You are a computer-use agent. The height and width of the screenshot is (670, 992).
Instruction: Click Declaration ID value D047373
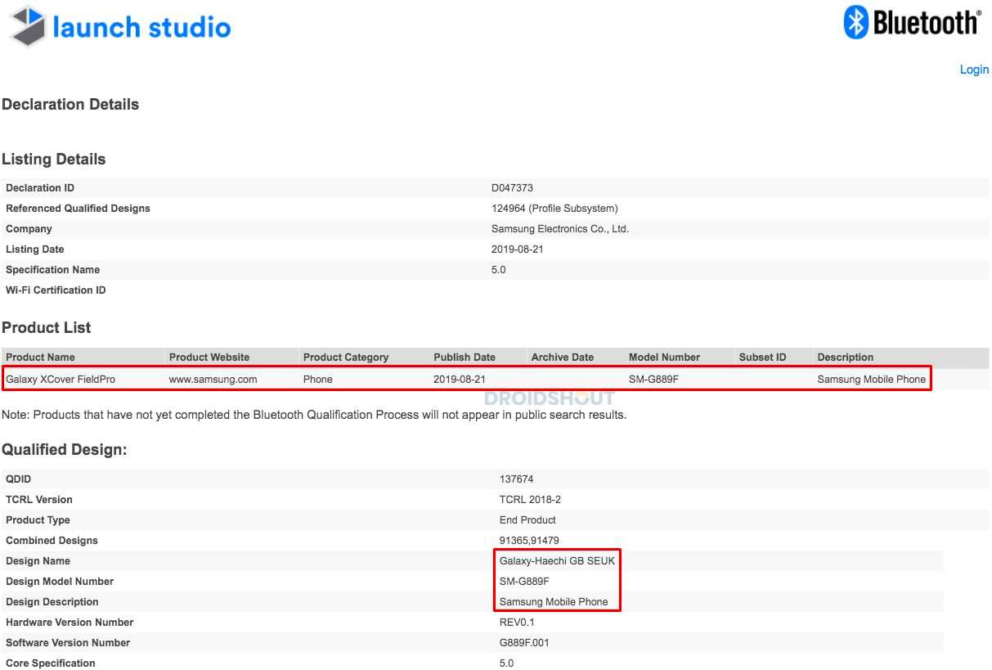pos(512,188)
